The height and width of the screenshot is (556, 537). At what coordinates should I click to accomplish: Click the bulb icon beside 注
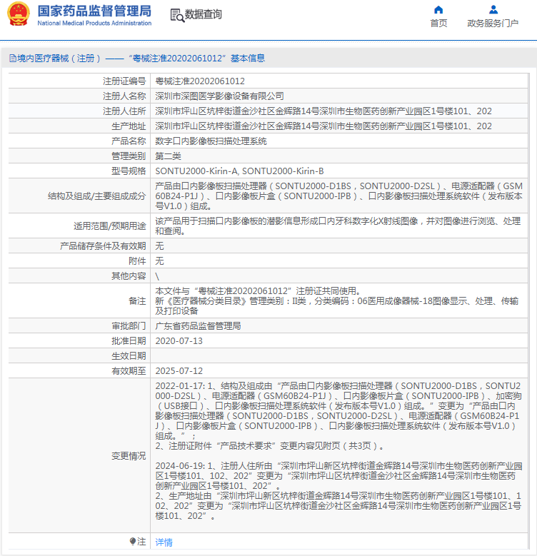[133, 541]
